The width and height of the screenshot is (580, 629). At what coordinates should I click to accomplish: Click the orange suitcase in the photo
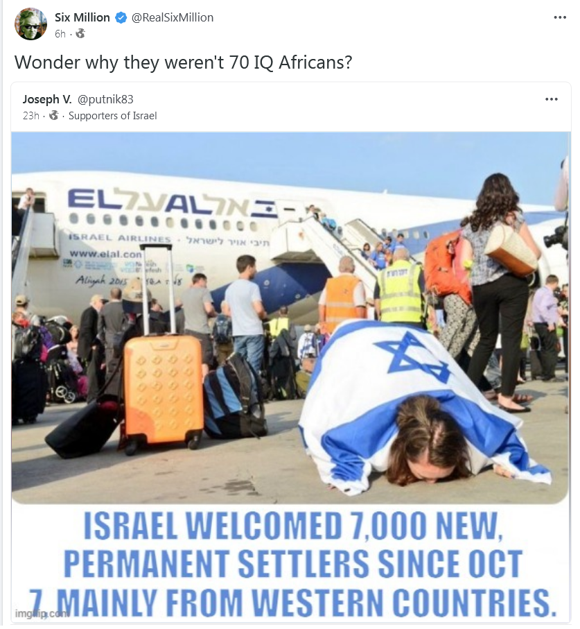click(x=162, y=389)
